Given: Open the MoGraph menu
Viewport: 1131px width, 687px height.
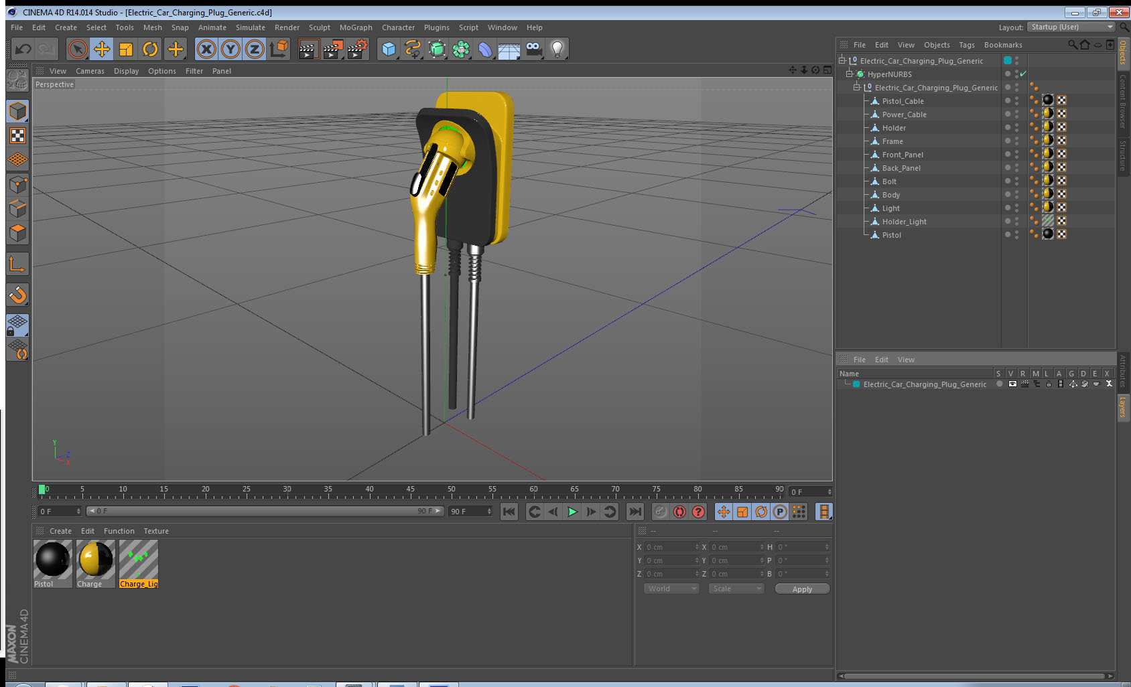Looking at the screenshot, I should point(356,27).
